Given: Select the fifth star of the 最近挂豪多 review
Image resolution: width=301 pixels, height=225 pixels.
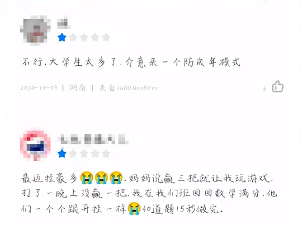Looking at the screenshot, I should 106,154.
